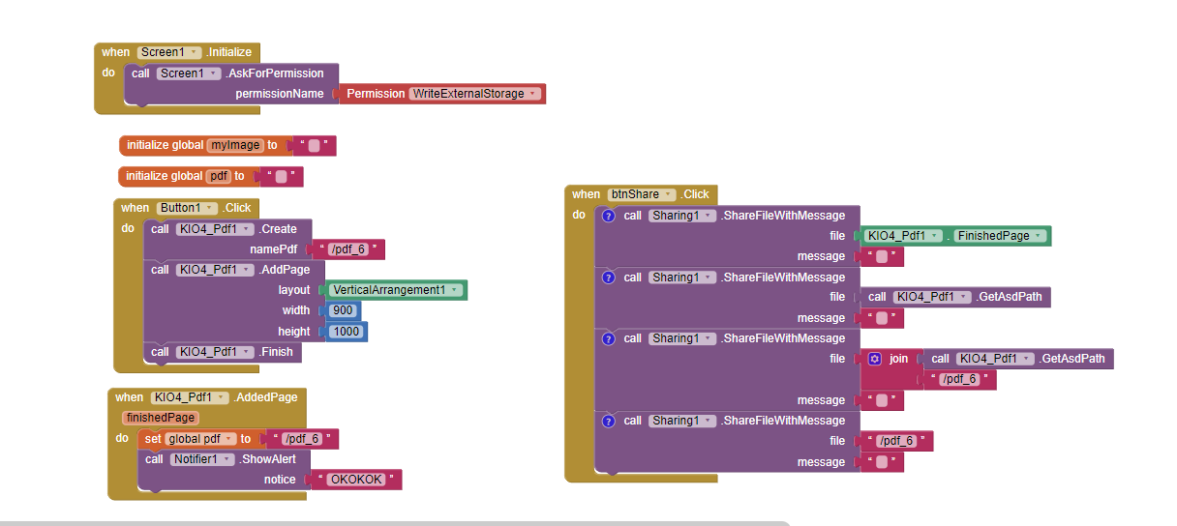Image resolution: width=1177 pixels, height=526 pixels.
Task: Open the gear mutator on the join block
Action: point(875,359)
